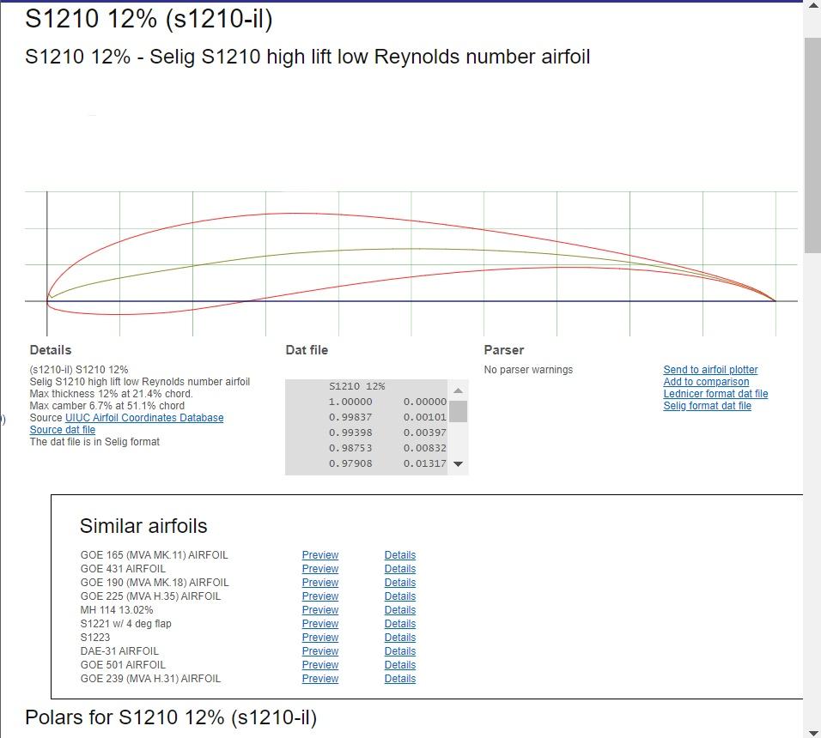View Details for GOE 190 airfoil
821x738 pixels.
(399, 582)
